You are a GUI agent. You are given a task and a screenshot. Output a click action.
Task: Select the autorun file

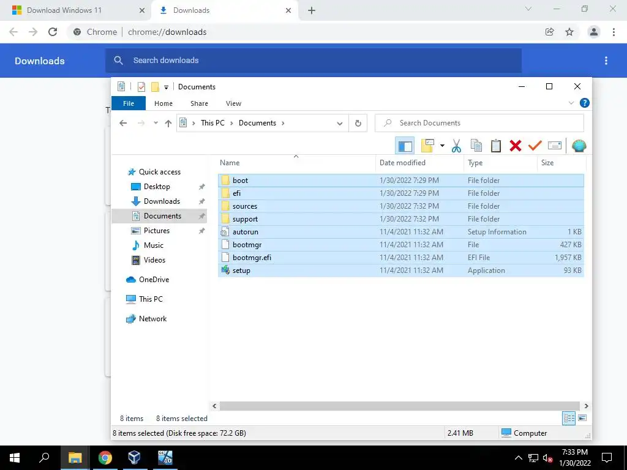coord(400,232)
